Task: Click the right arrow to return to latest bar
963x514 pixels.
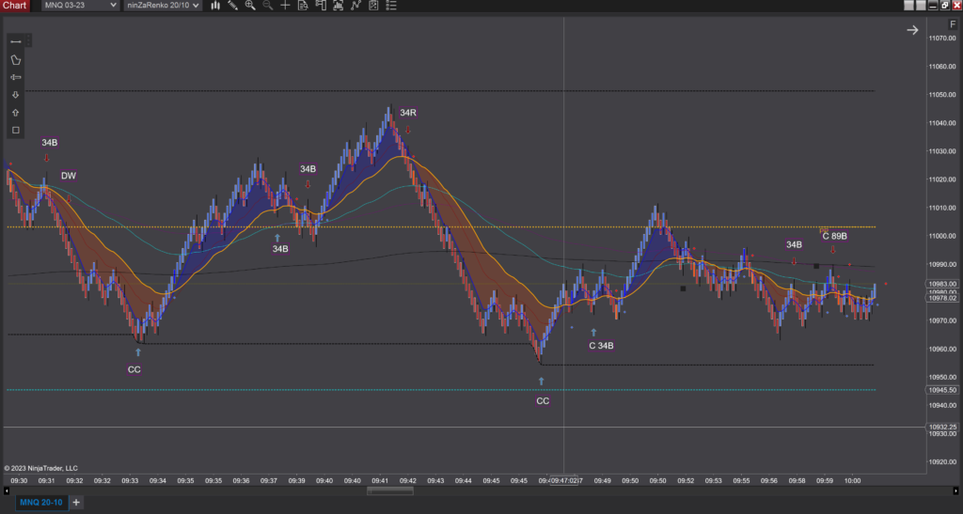Action: (912, 30)
